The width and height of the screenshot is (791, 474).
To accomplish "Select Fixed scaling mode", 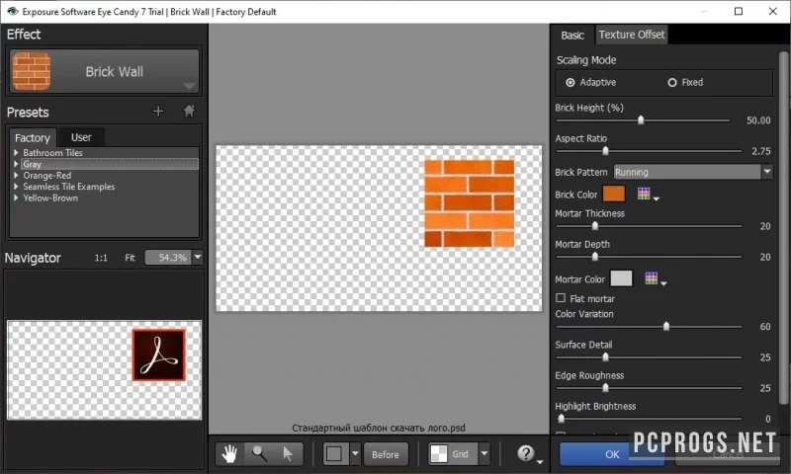I will coord(672,82).
